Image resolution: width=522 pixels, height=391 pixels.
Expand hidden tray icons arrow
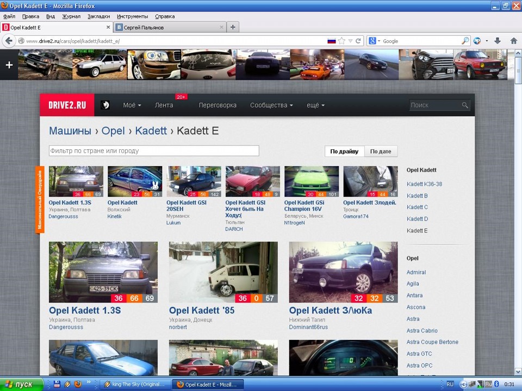pyautogui.click(x=463, y=384)
